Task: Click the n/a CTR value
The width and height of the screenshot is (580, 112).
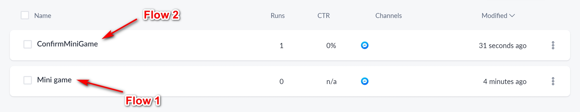Action: point(331,81)
